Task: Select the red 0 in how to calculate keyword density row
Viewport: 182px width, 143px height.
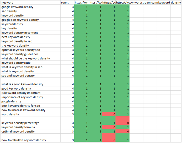Action: point(109,138)
